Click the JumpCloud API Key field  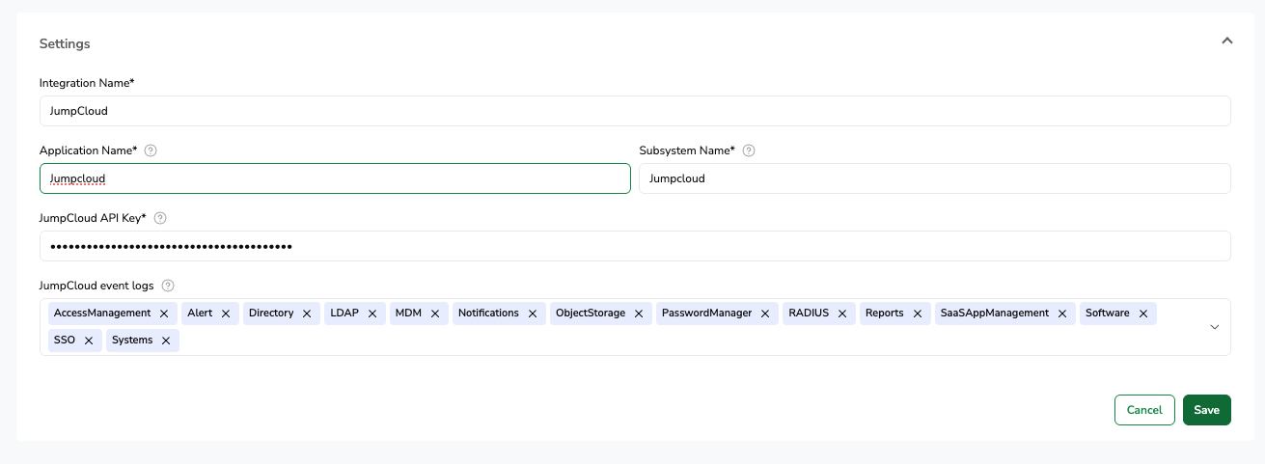[635, 246]
